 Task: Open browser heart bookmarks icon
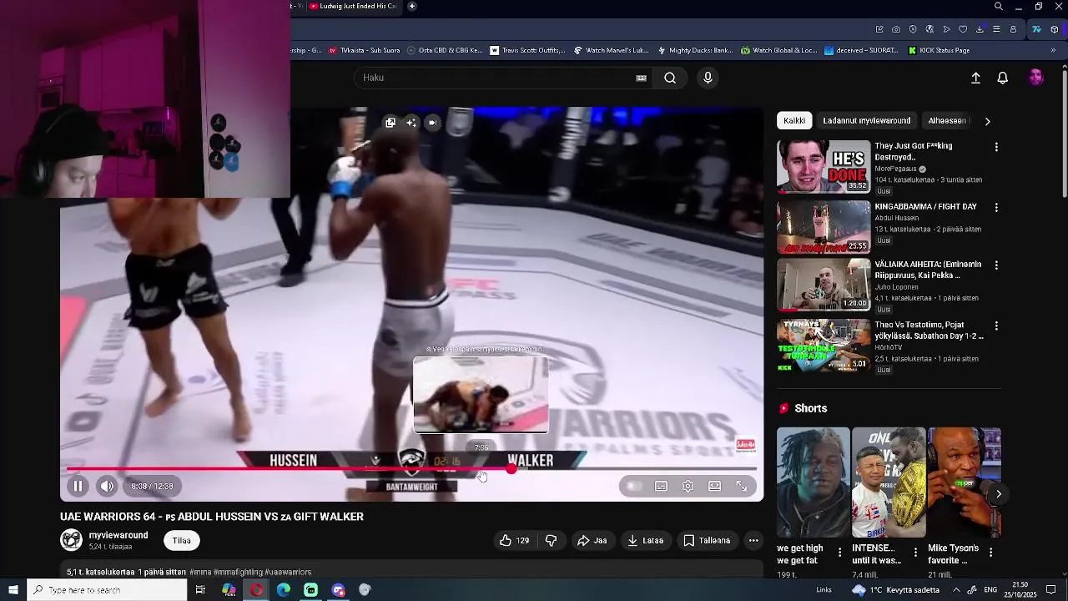[x=963, y=29]
